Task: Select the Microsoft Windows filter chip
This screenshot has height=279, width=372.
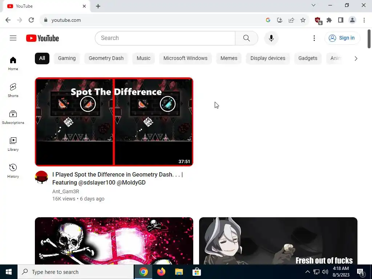Action: click(x=185, y=58)
